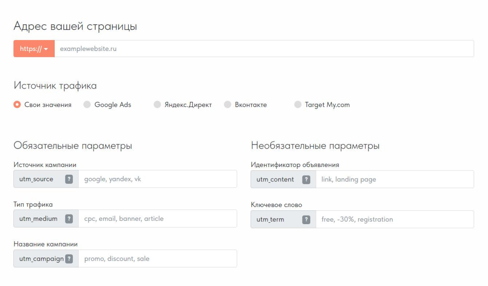Focus the utm_medium field (cpc, email, banner)
Screen dimensions: 488x286
[157, 218]
